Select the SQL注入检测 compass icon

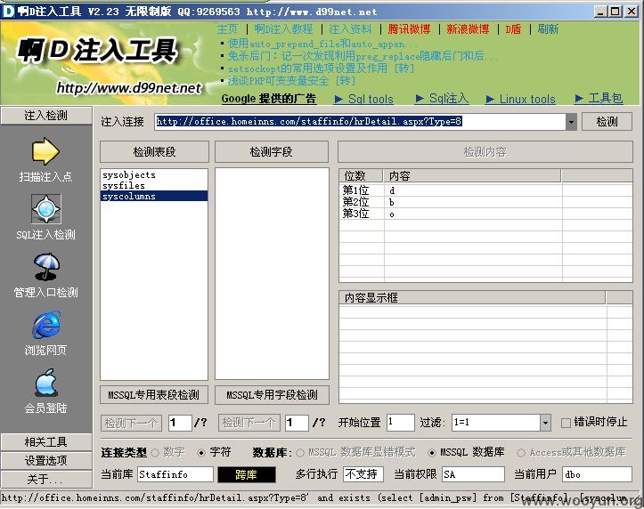tap(46, 209)
